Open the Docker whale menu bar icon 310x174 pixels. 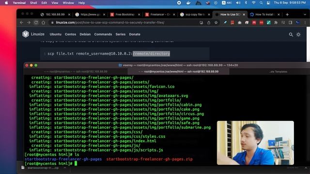[x=188, y=3]
